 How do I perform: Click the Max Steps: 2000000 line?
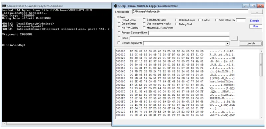tap(18, 16)
